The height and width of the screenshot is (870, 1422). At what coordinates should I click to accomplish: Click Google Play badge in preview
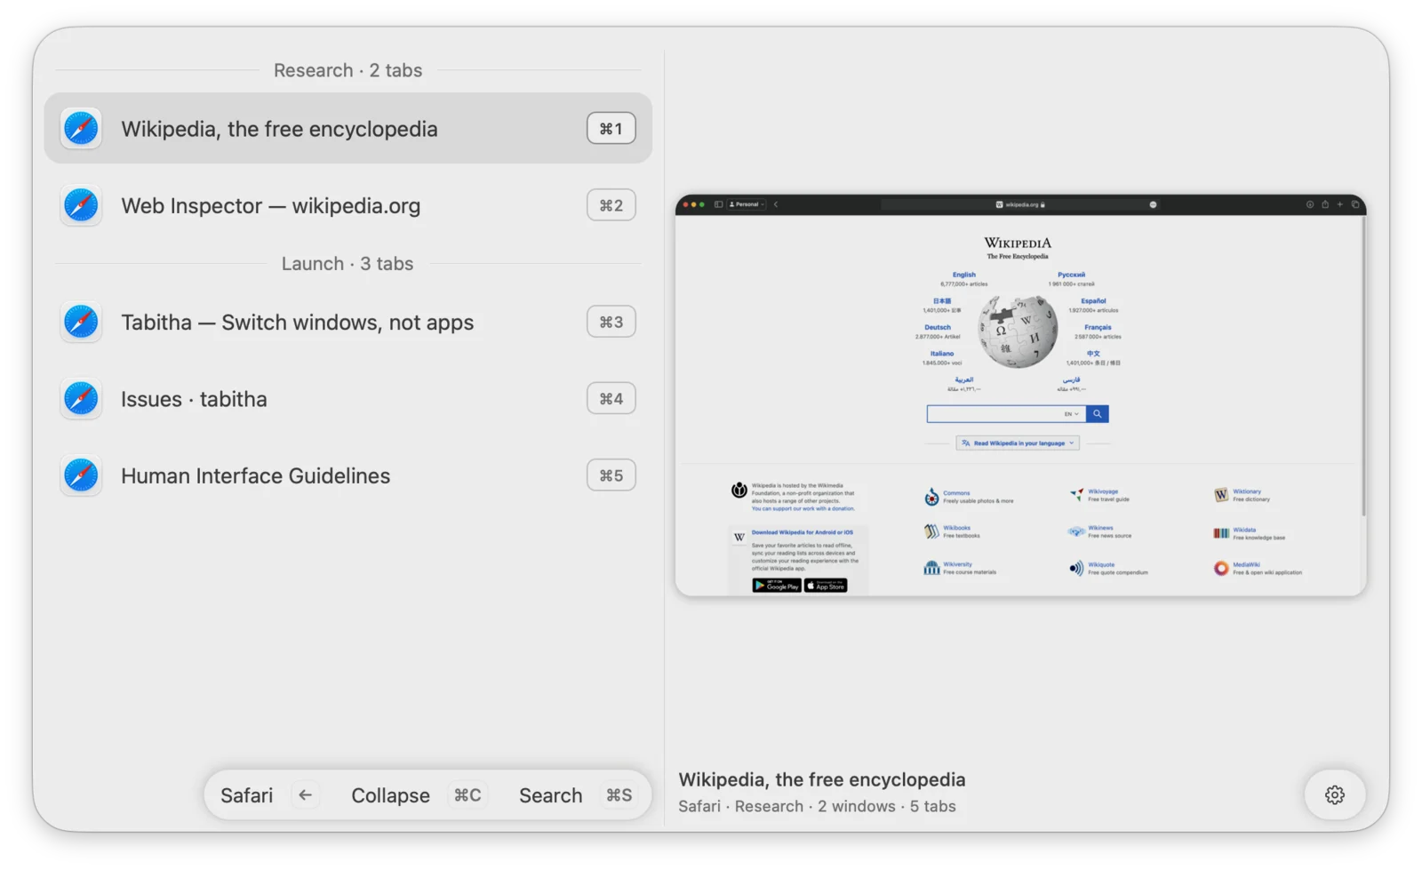(x=776, y=586)
